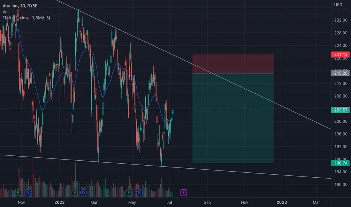Click the Sep label on the time axis

click(x=207, y=202)
